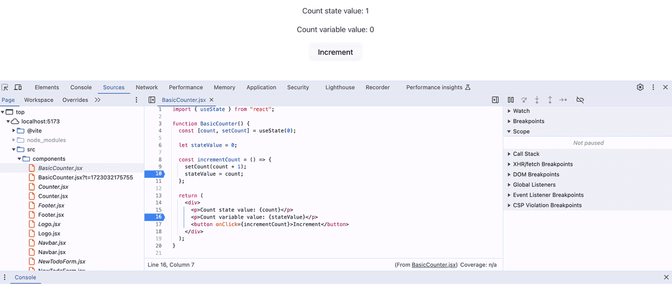Viewport: 672px width, 285px height.
Task: Close the DevTools panel
Action: 666,87
